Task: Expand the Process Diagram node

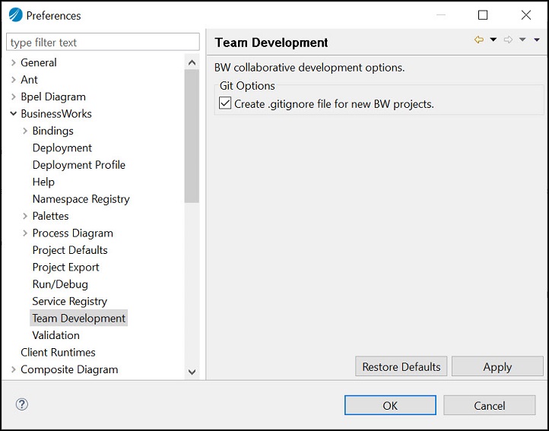Action: [25, 233]
